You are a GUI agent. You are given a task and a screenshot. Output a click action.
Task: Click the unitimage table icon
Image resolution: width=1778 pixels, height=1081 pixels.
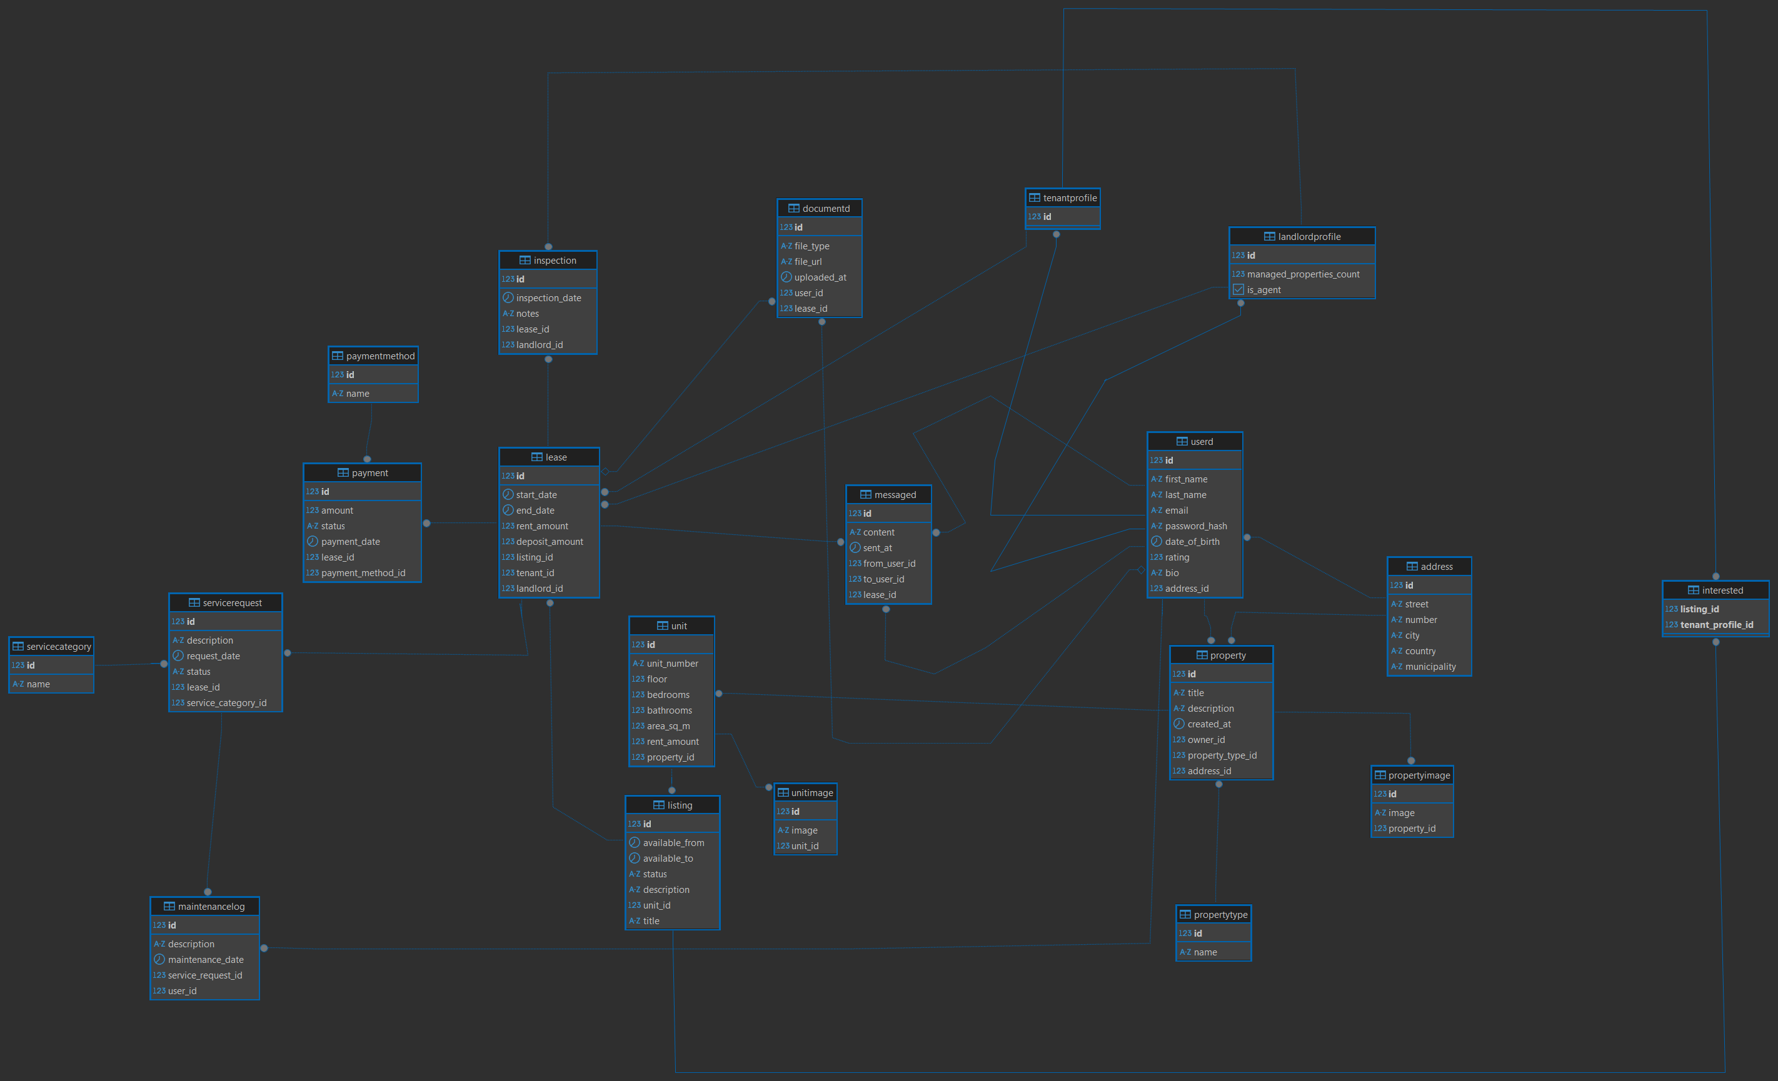tap(783, 792)
